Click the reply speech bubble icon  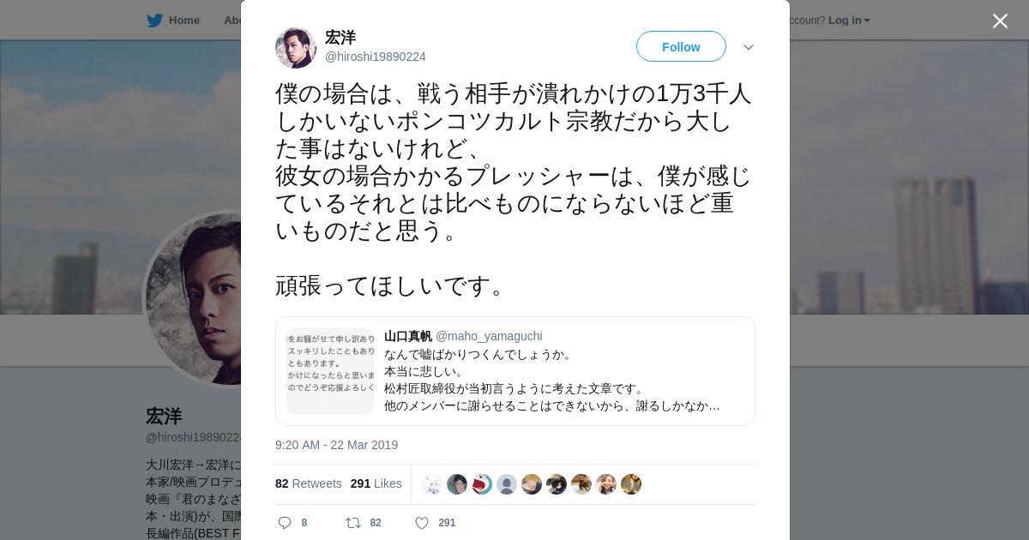(285, 523)
